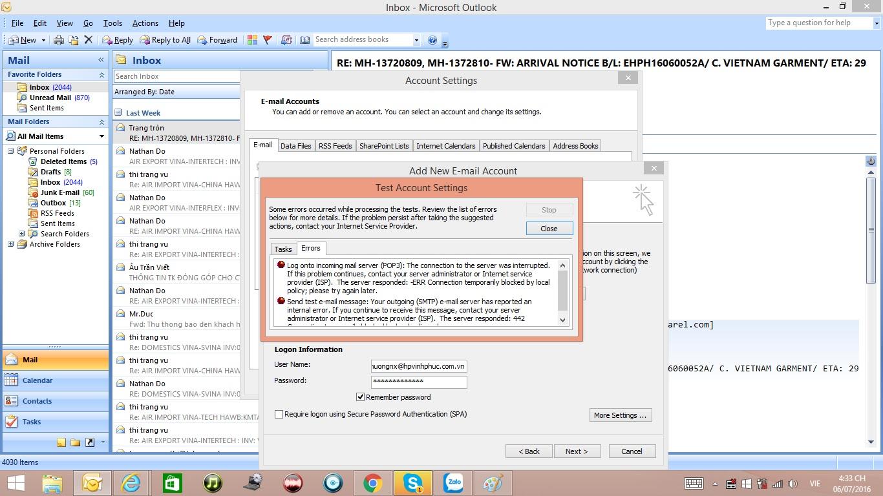Click the Password input field
Screen dimensions: 883x496
pyautogui.click(x=419, y=382)
